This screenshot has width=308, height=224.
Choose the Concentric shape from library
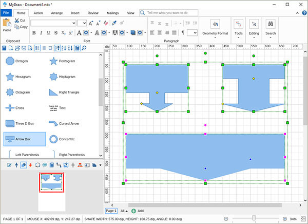[x=53, y=139]
